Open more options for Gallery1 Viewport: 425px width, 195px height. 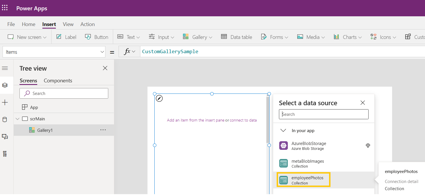[x=103, y=130]
